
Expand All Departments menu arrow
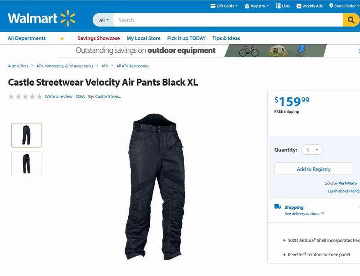pyautogui.click(x=62, y=39)
